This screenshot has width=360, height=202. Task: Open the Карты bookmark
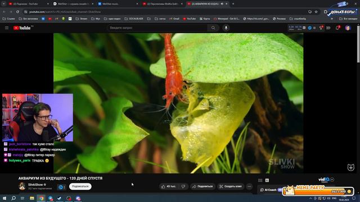[x=205, y=19]
